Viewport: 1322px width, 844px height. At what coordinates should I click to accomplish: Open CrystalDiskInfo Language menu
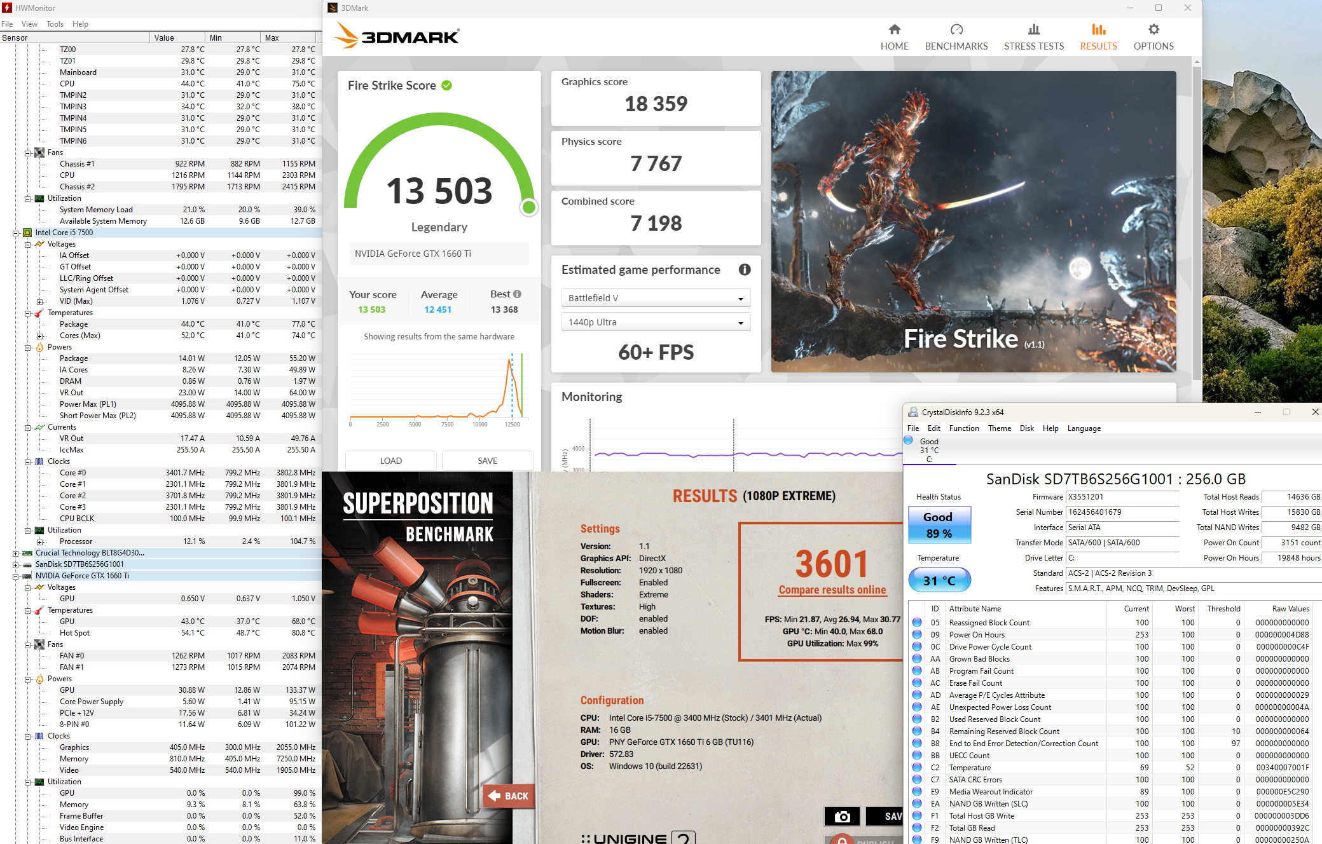1084,428
